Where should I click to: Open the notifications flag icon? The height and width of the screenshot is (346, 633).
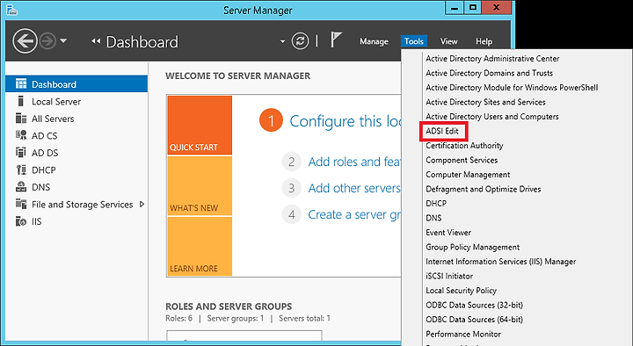pos(336,40)
